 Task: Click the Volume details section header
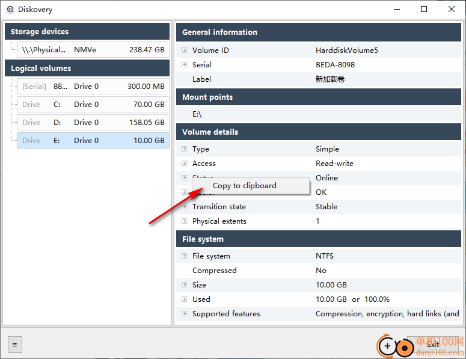coord(319,132)
